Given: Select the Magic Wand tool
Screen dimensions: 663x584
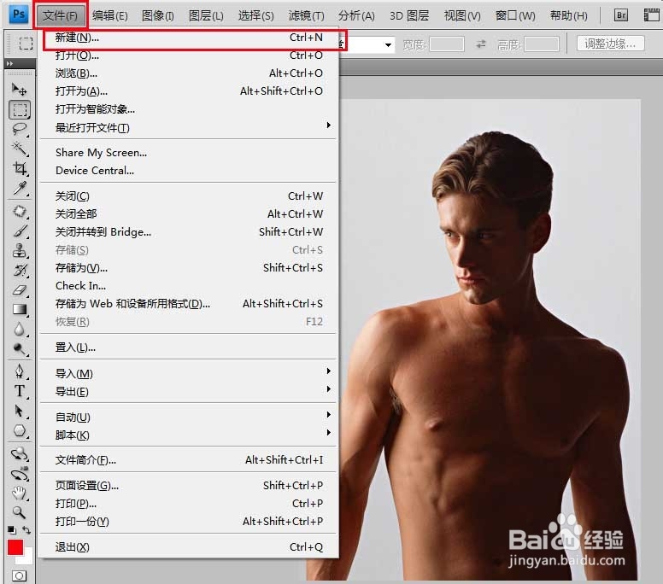Looking at the screenshot, I should [20, 149].
